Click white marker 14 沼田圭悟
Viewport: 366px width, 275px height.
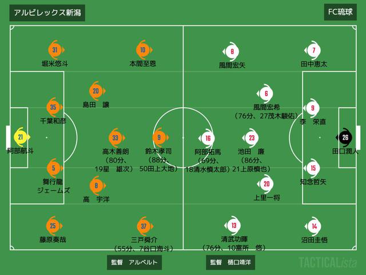[x=313, y=226]
